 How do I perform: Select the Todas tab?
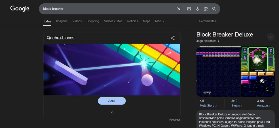click(x=47, y=21)
